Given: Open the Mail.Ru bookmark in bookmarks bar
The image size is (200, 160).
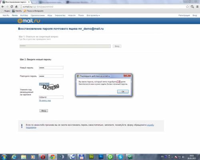Looking at the screenshot, I should click(x=17, y=11).
